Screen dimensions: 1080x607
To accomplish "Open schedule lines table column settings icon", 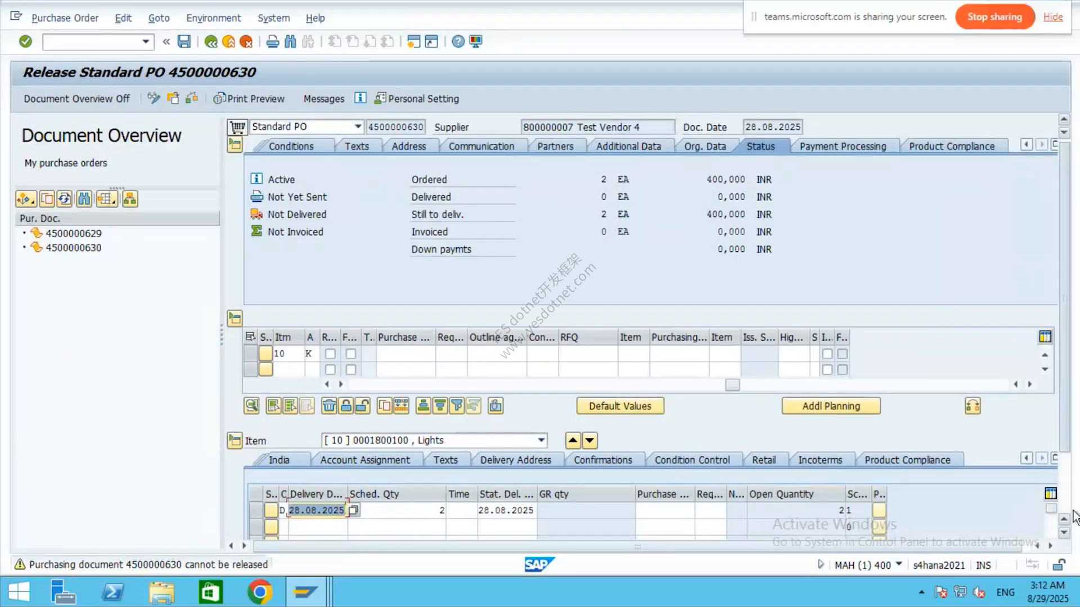I will click(1050, 493).
